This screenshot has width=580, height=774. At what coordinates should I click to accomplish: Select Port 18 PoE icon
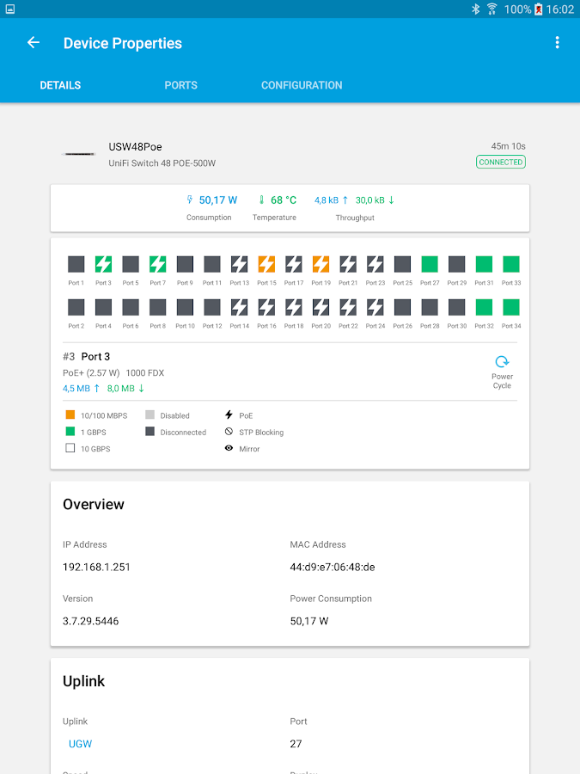[x=294, y=307]
